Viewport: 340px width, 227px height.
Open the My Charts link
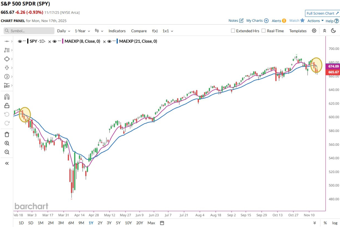click(257, 21)
